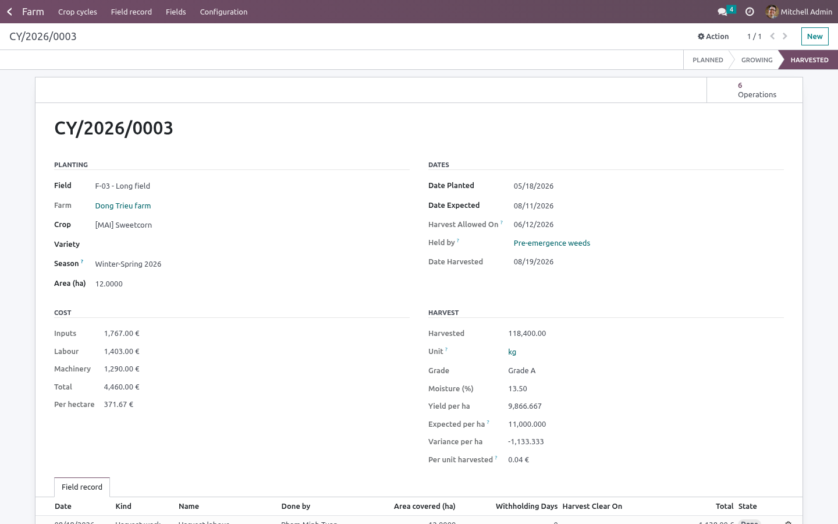Go to the previous record arrow

(x=772, y=36)
